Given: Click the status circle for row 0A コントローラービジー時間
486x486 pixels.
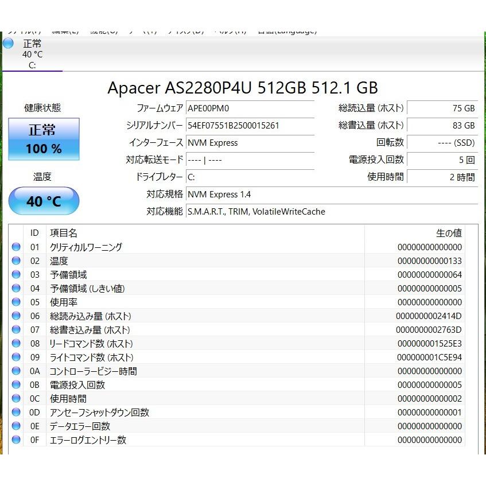Looking at the screenshot, I should (x=16, y=371).
